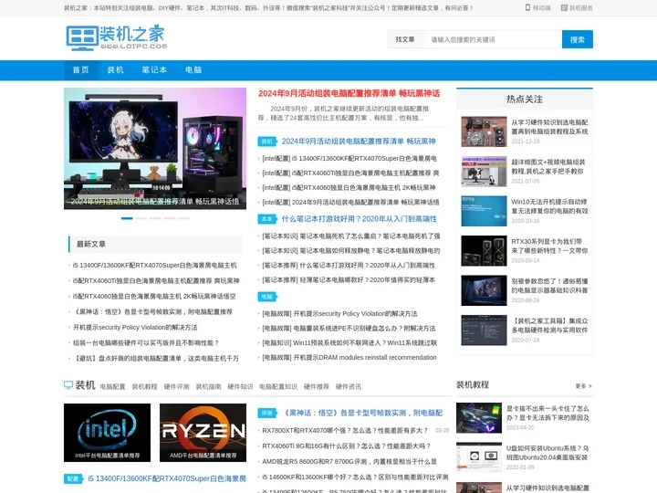Viewport: 657px width, 493px height.
Task: Open thumbnail for 装机之家工具箱 article
Action: pos(484,330)
